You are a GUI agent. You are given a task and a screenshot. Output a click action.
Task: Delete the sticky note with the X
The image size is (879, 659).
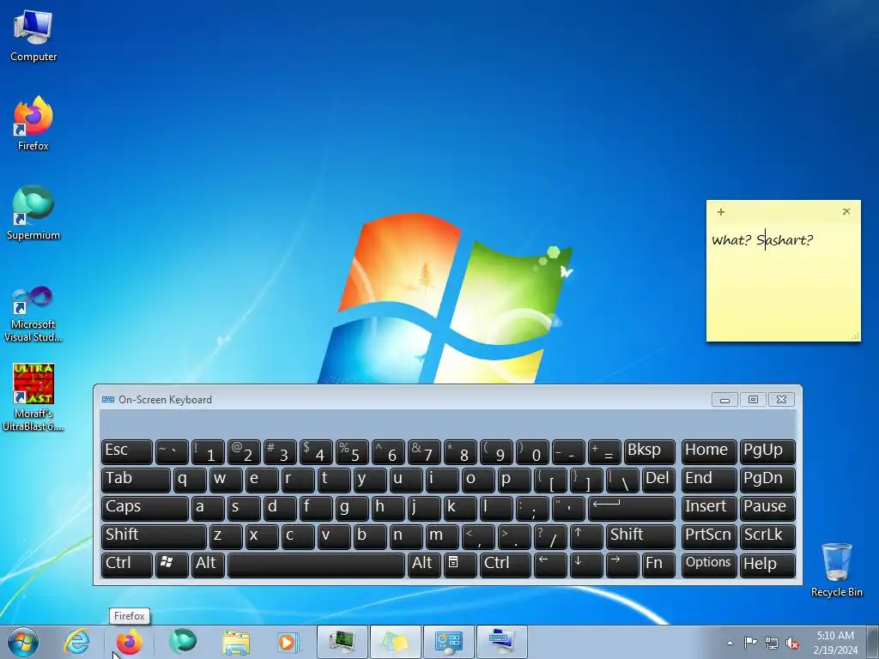point(846,211)
